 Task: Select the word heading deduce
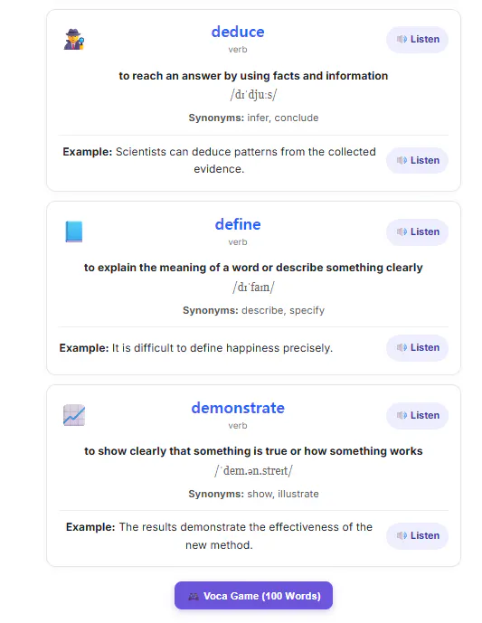tap(238, 32)
